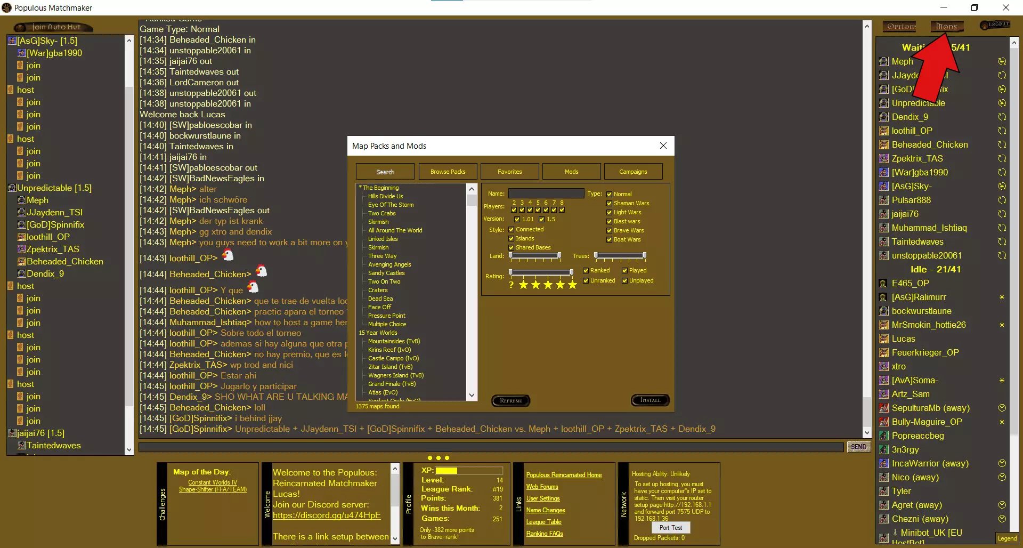The height and width of the screenshot is (548, 1023).
Task: Click the Port Test button
Action: pyautogui.click(x=670, y=528)
